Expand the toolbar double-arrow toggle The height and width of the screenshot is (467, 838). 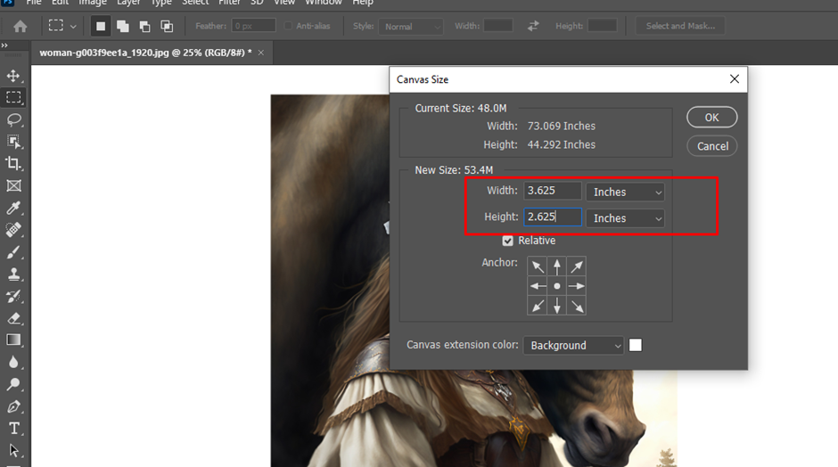(4, 45)
